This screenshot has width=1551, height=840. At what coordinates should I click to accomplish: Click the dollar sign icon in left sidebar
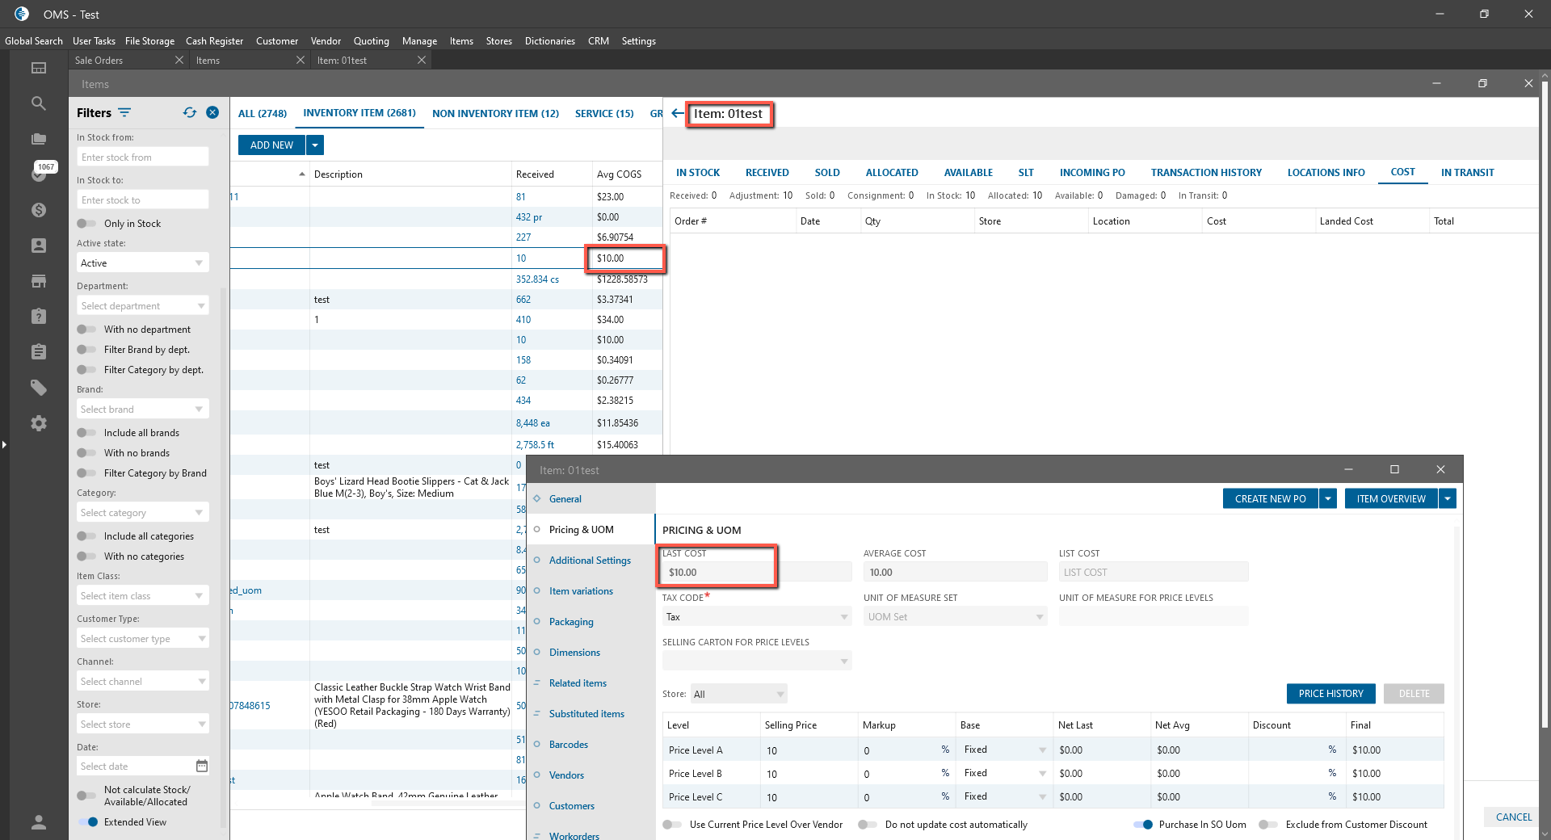38,210
